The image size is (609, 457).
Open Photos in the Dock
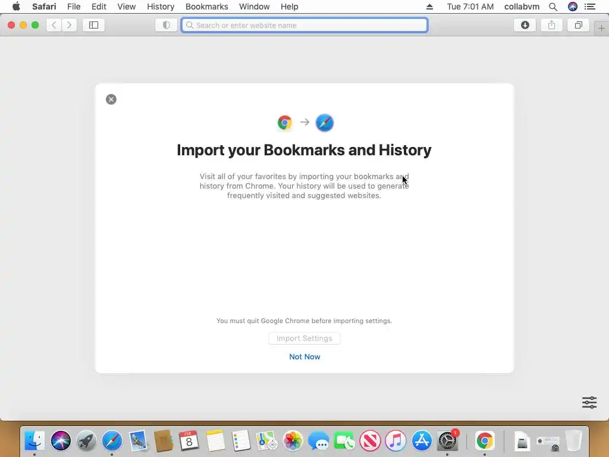tap(293, 441)
